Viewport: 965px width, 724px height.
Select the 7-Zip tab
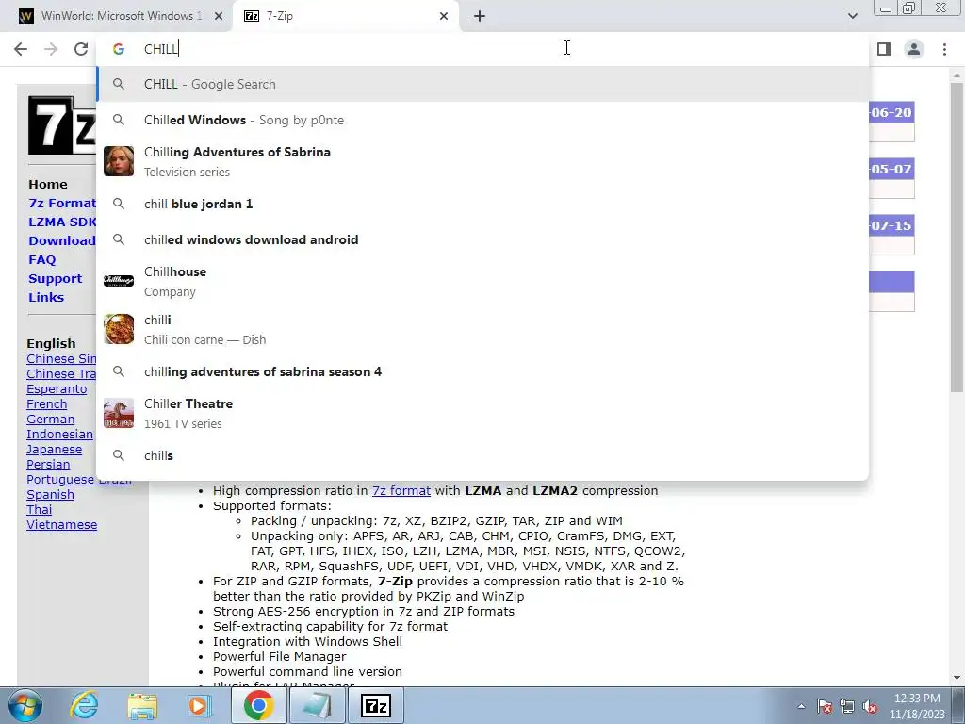345,17
